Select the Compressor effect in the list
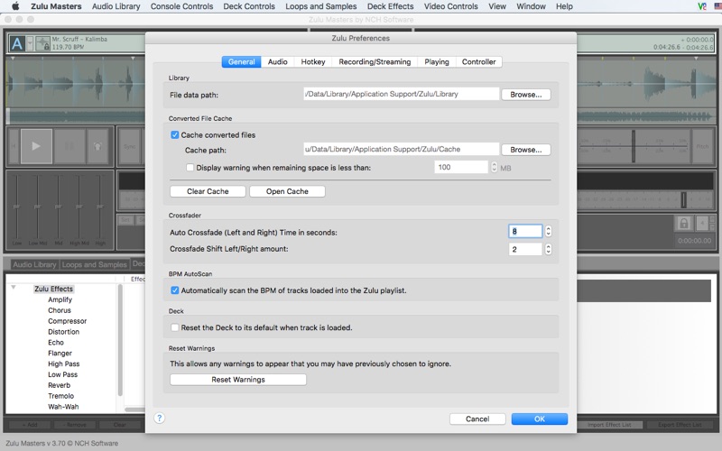This screenshot has height=451, width=722. (x=67, y=321)
